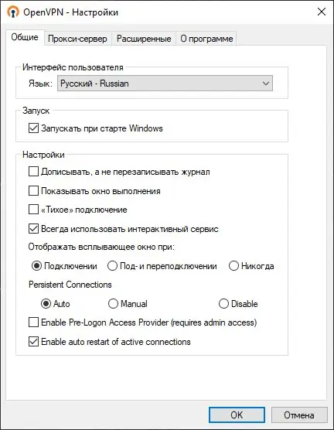Confirm settings with the OK button
Screen dimensions: 334x430
(237, 415)
